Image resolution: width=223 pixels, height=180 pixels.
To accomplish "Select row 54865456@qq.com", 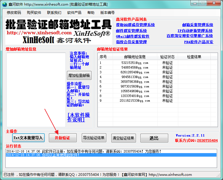I will (158, 67).
